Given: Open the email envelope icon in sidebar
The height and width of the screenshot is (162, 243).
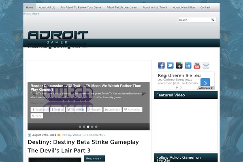Looking at the screenshot, I should point(206,66).
